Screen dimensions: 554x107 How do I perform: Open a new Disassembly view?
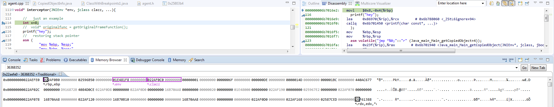[x=520, y=3]
